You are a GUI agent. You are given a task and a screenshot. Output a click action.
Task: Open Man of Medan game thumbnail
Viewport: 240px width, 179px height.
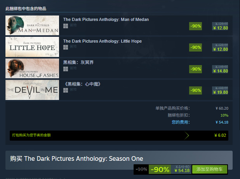point(32,25)
